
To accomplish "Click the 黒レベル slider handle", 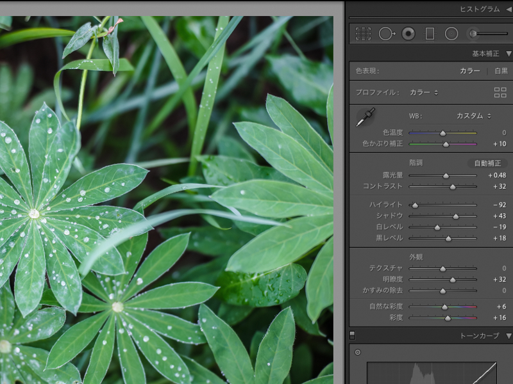I will 448,239.
